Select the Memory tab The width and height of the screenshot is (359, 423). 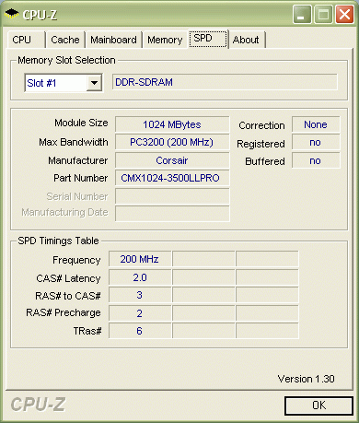click(x=165, y=40)
